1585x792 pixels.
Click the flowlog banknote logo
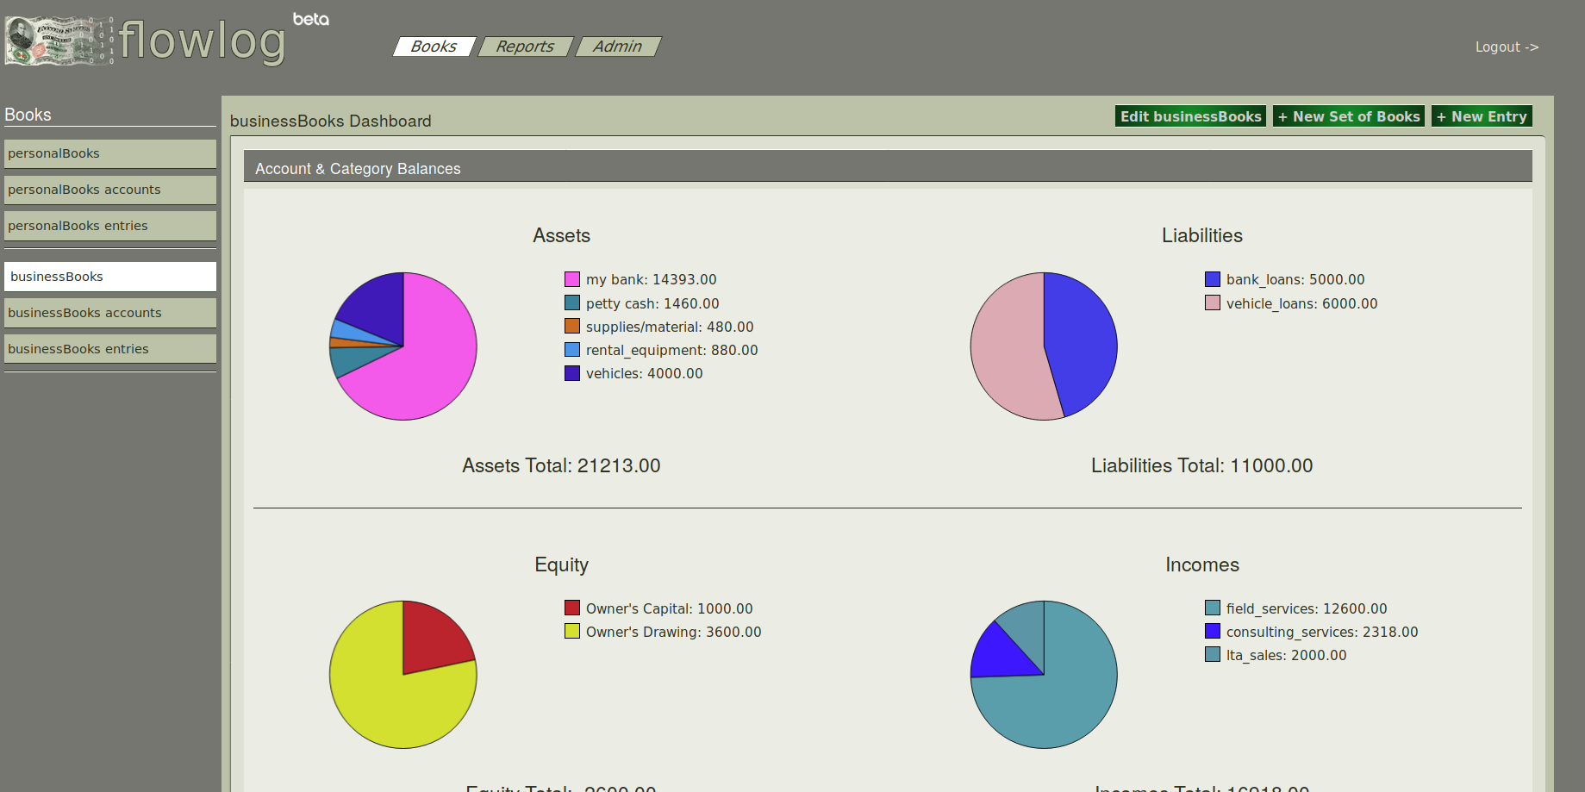point(59,41)
